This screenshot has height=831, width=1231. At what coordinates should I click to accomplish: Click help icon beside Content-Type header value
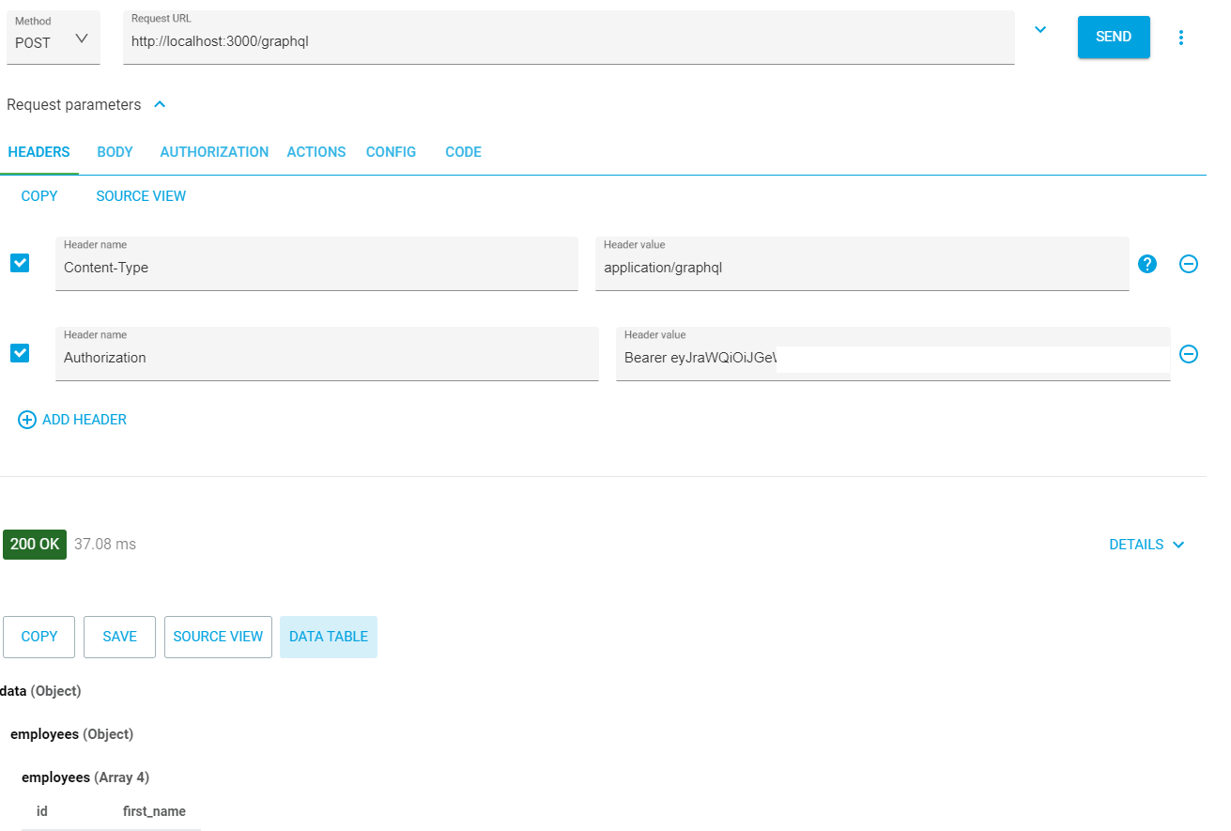tap(1146, 264)
